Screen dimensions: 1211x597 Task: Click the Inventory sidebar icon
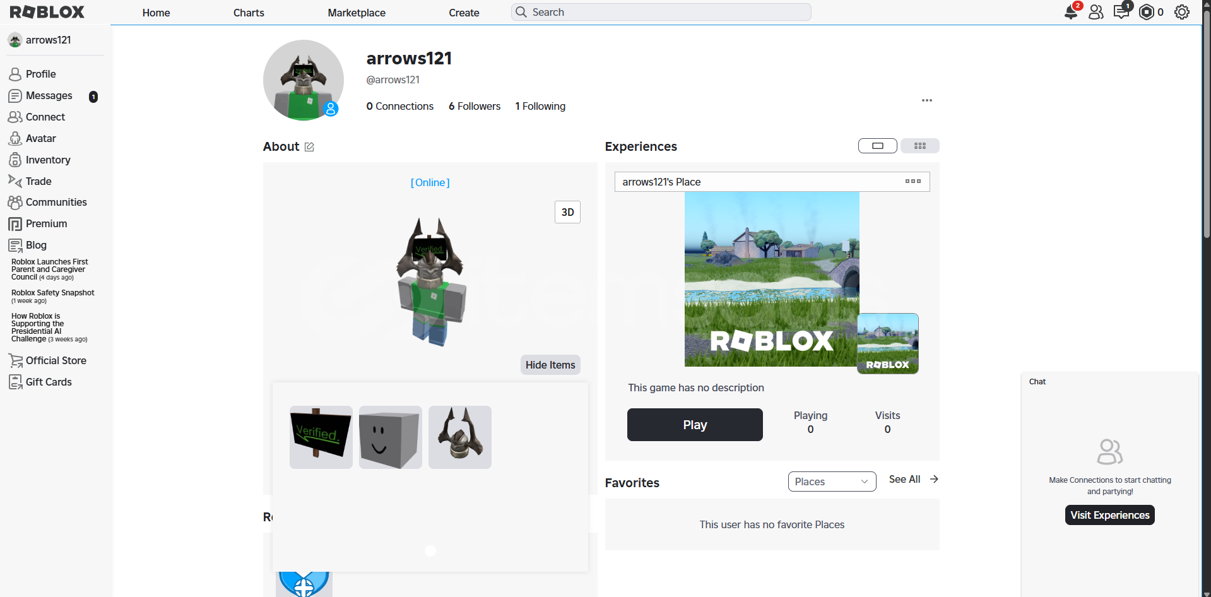tap(15, 160)
